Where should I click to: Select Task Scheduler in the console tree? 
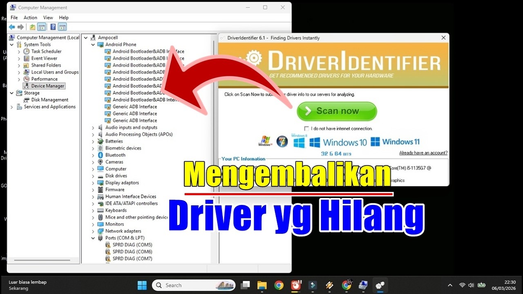pyautogui.click(x=46, y=51)
